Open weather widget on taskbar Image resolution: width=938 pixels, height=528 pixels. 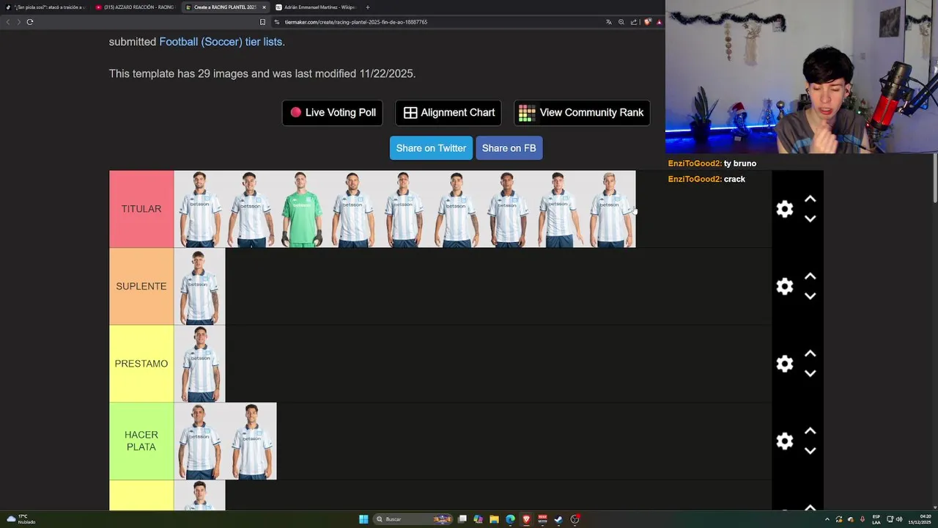pyautogui.click(x=21, y=519)
